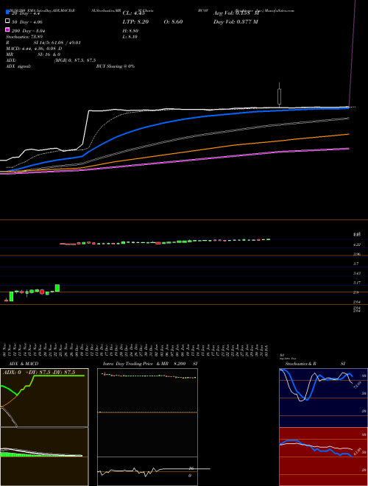Click the white 50 Day EMA legend swatch
This screenshot has width=368, height=486.
[x=7, y=21]
